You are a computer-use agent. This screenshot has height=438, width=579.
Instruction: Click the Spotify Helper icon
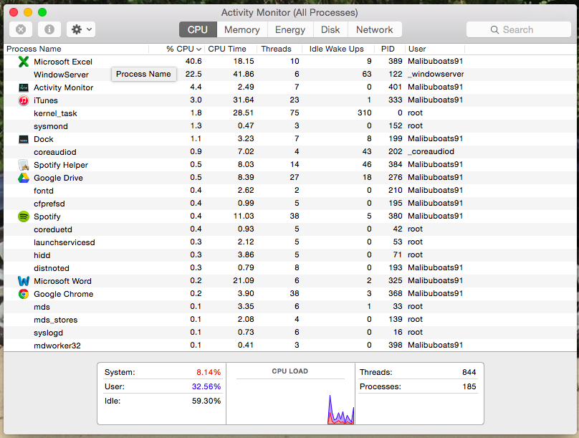[24, 165]
